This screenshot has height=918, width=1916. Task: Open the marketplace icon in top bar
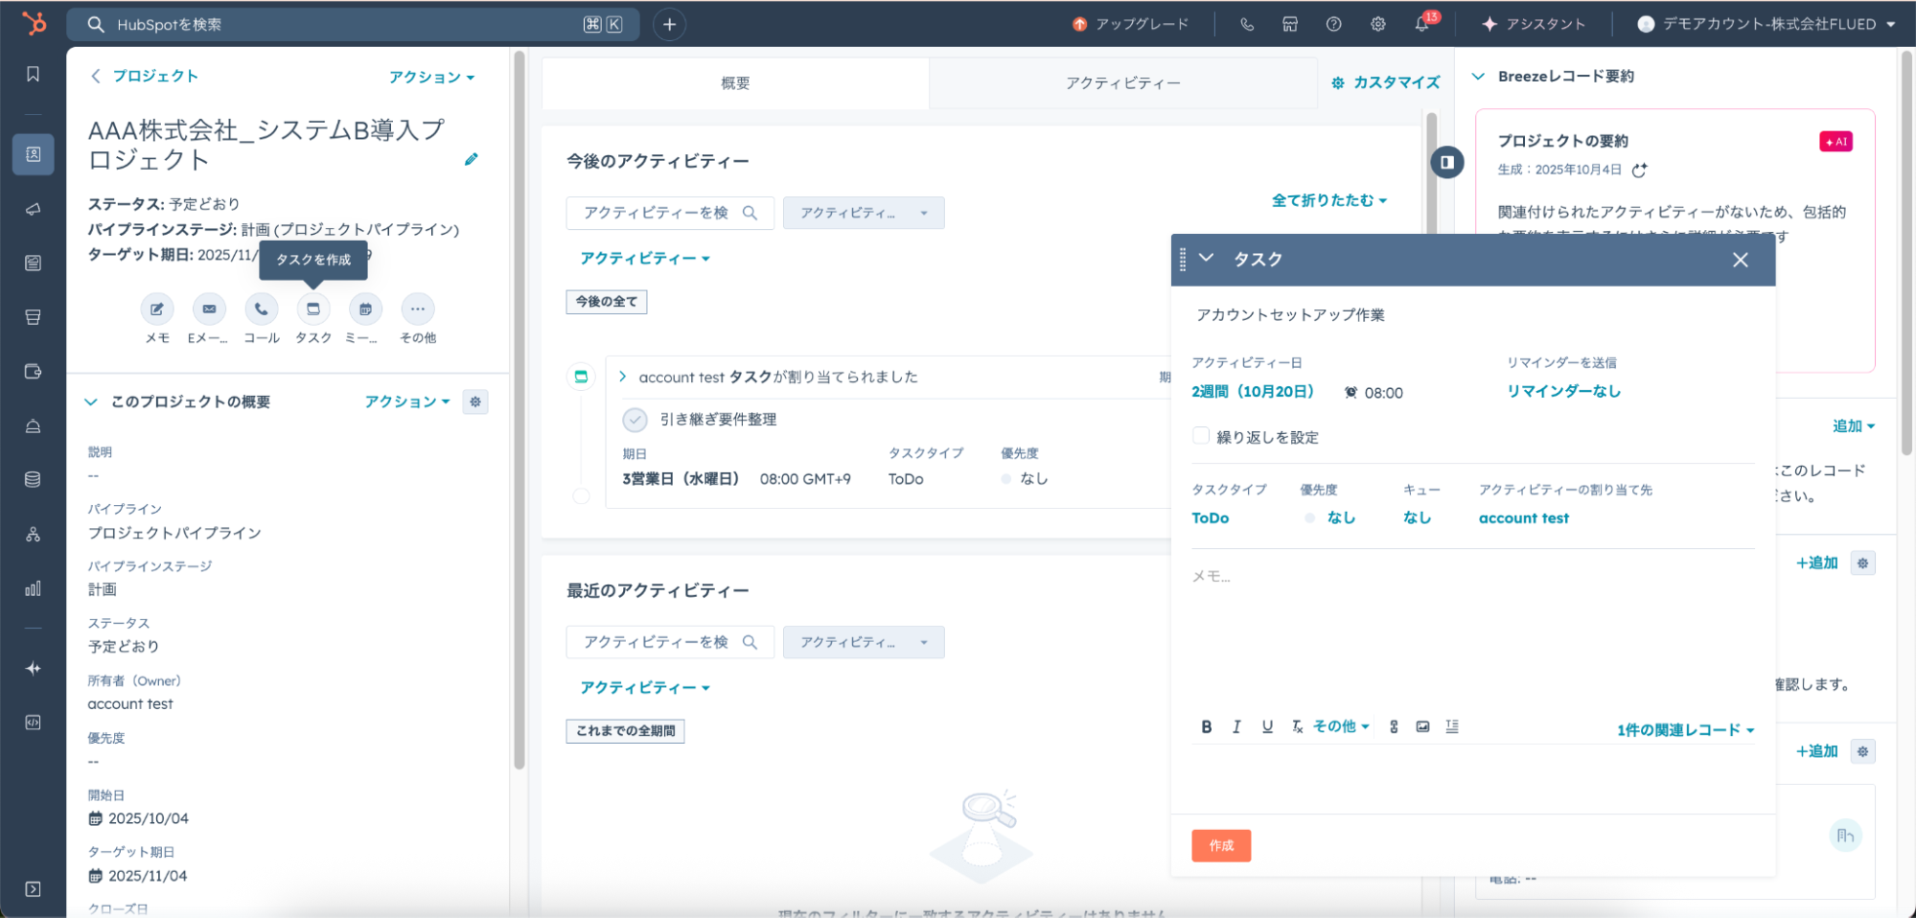[x=1290, y=25]
